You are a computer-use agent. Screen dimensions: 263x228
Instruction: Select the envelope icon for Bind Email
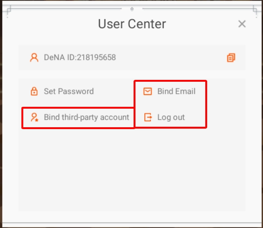(x=148, y=91)
